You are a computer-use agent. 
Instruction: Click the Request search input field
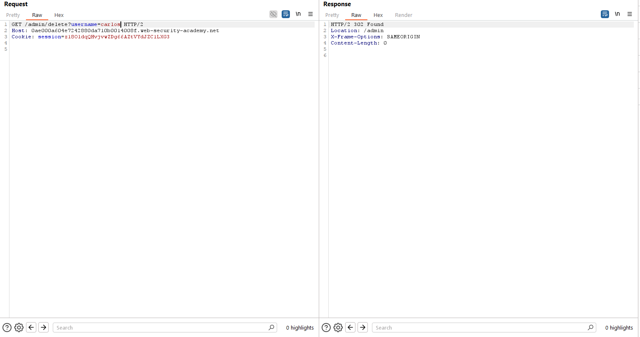pos(161,328)
